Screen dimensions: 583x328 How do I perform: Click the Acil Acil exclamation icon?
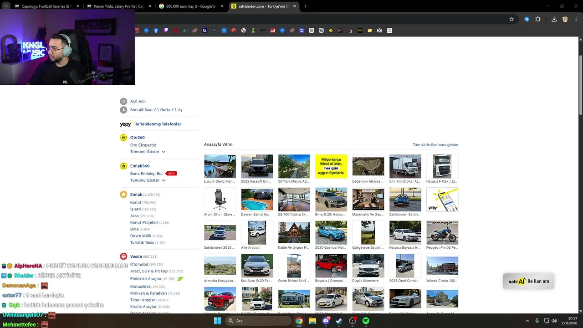pyautogui.click(x=123, y=101)
